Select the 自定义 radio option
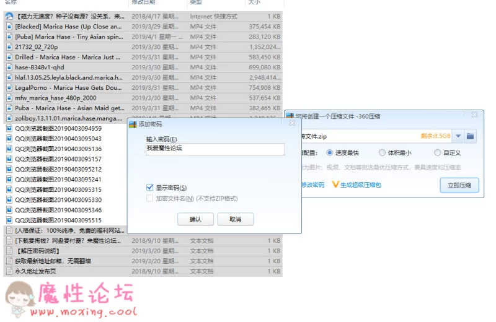The height and width of the screenshot is (322, 496). pyautogui.click(x=438, y=152)
